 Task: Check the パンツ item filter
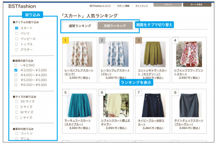[x=17, y=34]
